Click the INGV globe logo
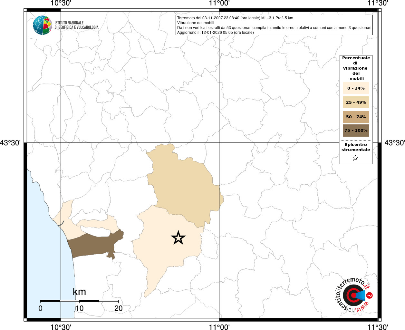Screen dimensions: 405x330 (43, 25)
